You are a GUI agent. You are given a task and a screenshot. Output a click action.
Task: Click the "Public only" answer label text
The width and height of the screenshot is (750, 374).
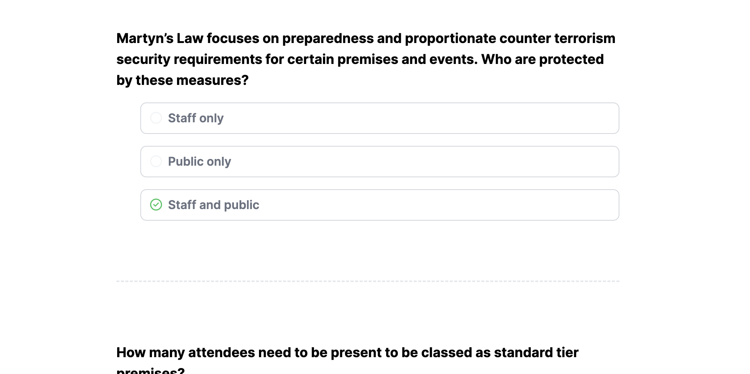click(199, 162)
